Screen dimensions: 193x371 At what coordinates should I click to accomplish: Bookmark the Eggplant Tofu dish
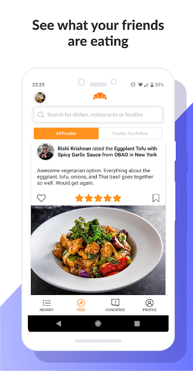pos(156,198)
